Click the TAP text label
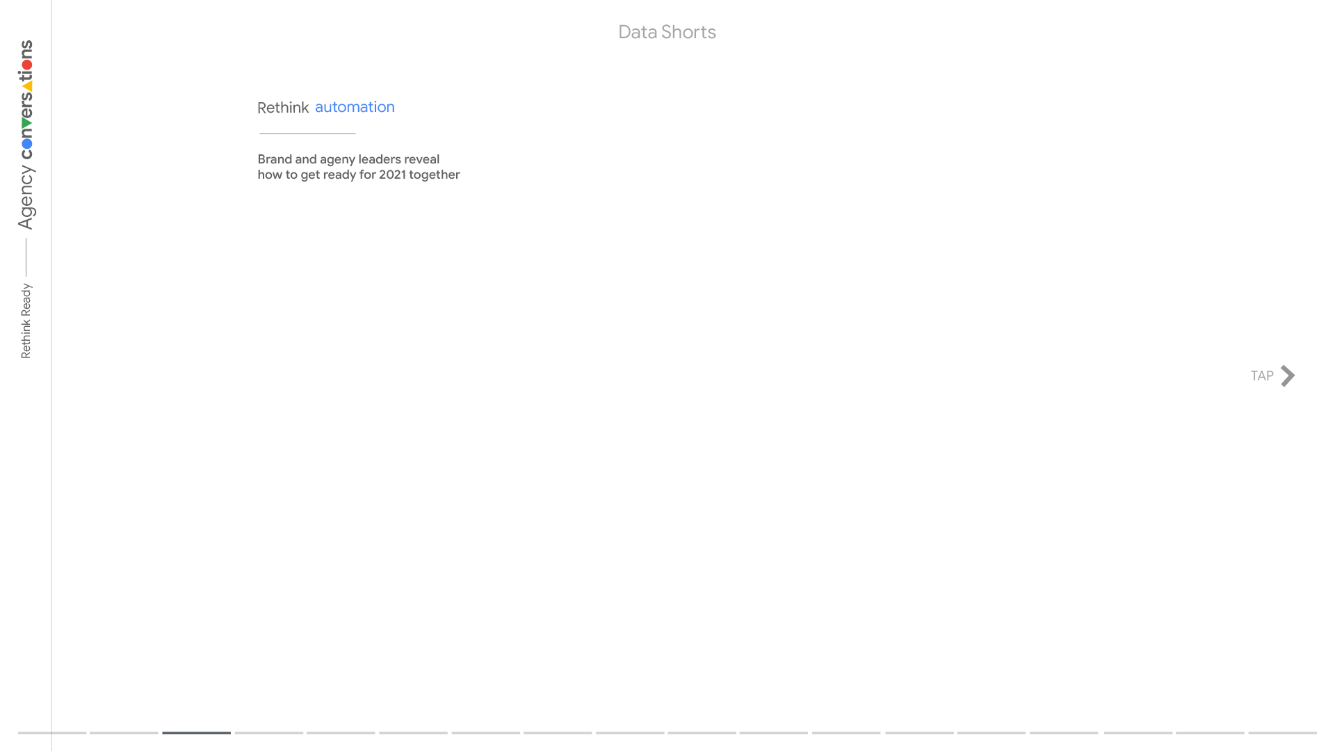This screenshot has height=751, width=1335. (x=1261, y=376)
